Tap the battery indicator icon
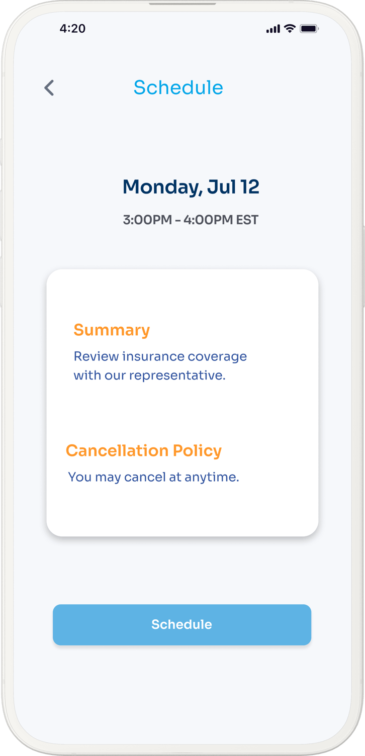 (x=309, y=29)
